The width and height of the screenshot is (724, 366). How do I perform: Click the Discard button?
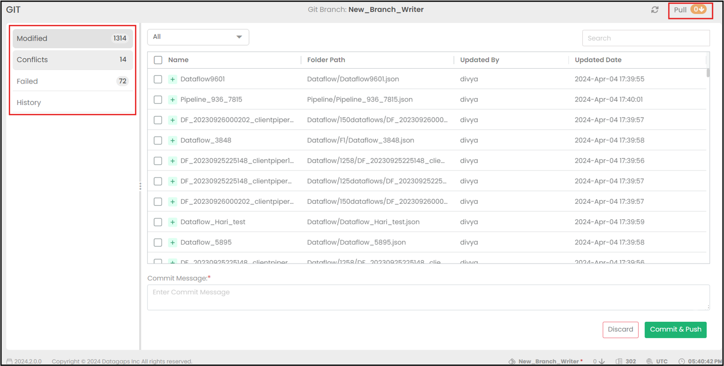[x=620, y=330]
